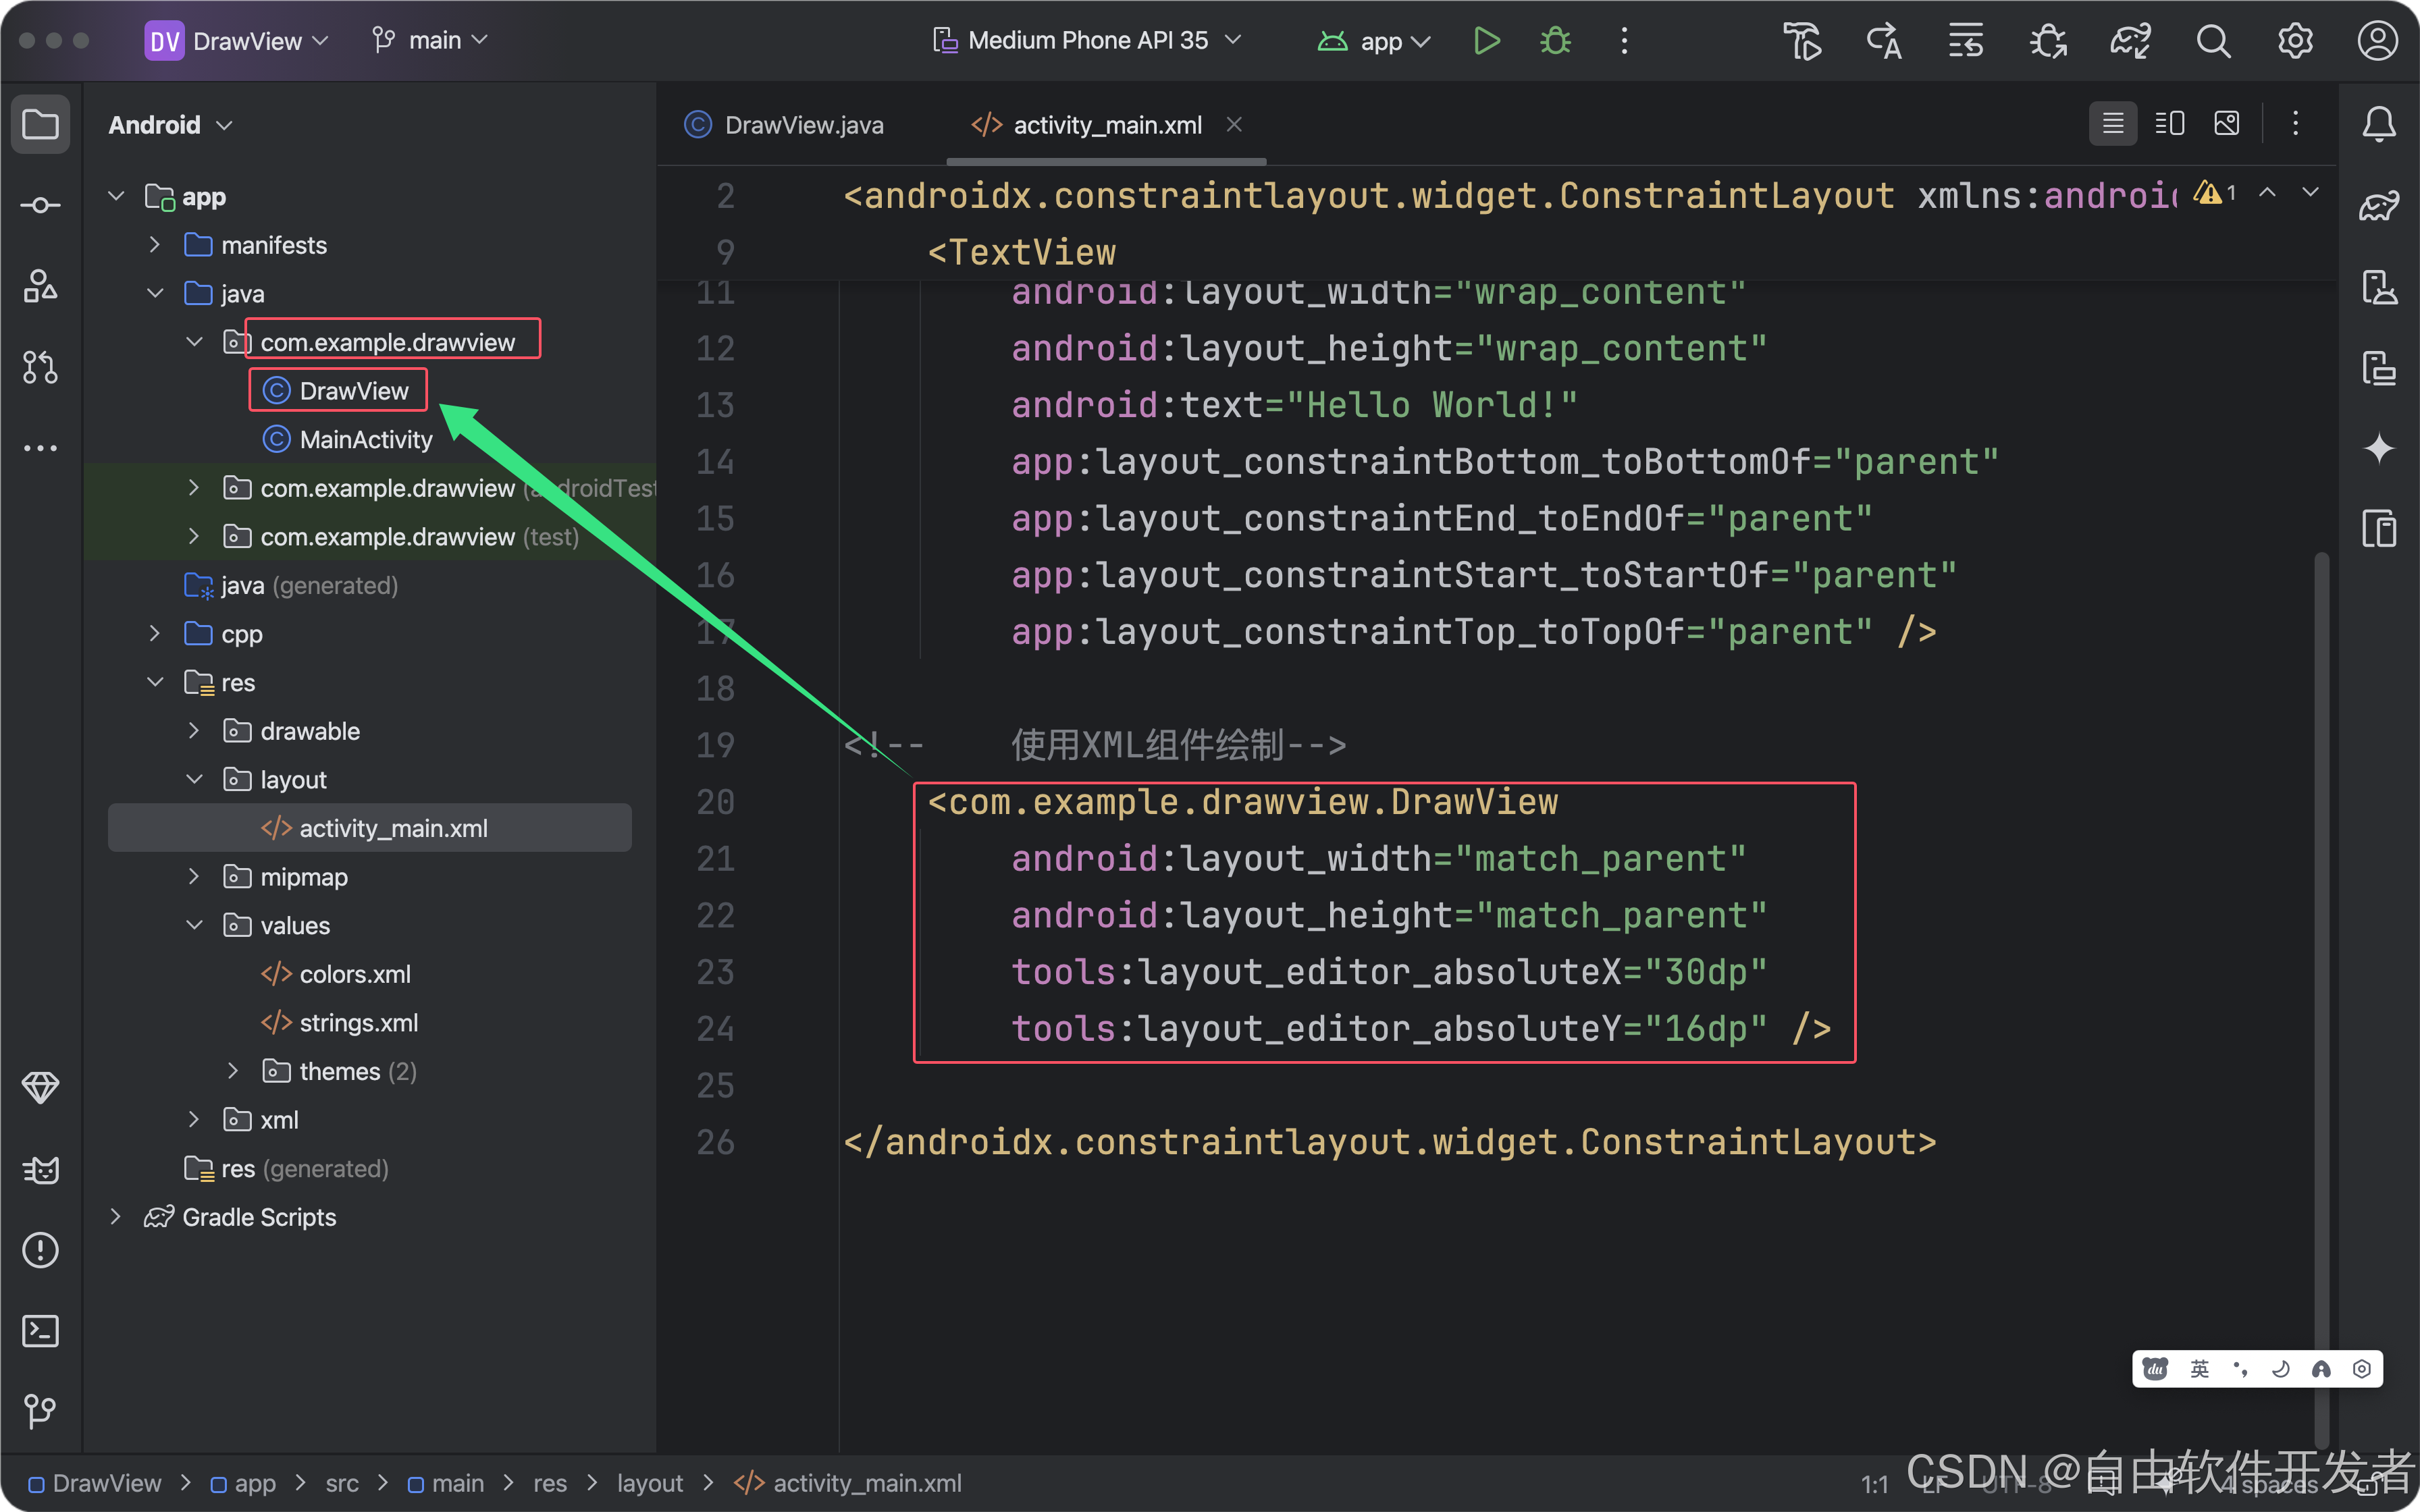Viewport: 2420px width, 1512px height.
Task: Open the main branch dropdown
Action: (x=429, y=41)
